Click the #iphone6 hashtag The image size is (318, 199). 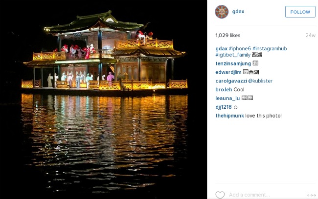coord(240,49)
